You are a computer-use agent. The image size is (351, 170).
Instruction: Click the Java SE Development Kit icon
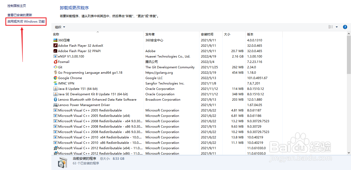click(55, 94)
